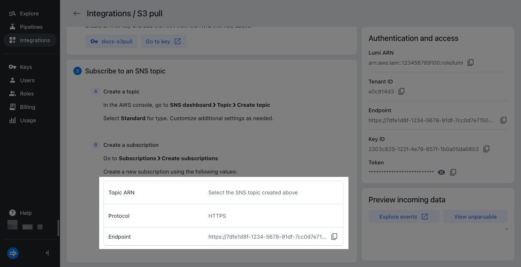This screenshot has width=521, height=267.
Task: View the Usage statistics section
Action: 28,120
